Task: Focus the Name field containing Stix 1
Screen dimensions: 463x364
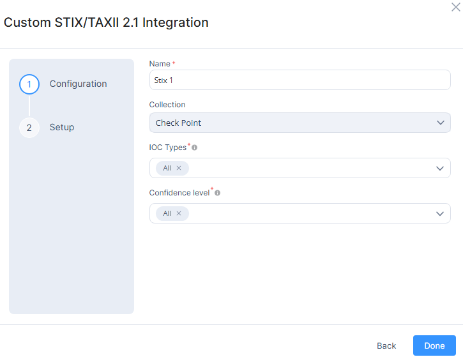Action: click(x=300, y=80)
